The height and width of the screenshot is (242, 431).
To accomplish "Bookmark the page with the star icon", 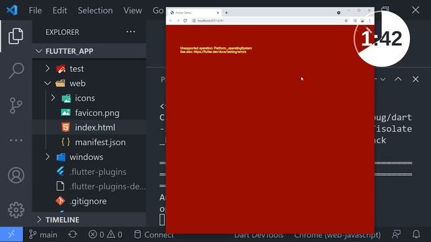I will coord(346,21).
